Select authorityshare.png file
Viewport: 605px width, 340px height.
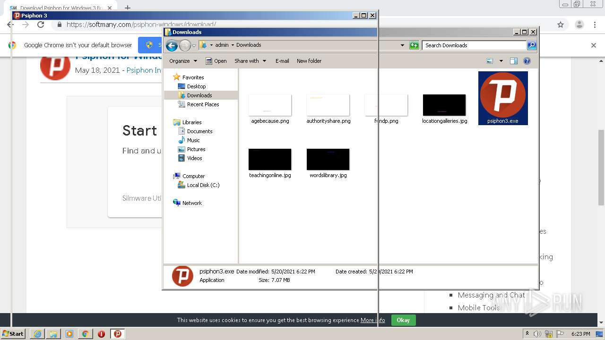tap(328, 109)
